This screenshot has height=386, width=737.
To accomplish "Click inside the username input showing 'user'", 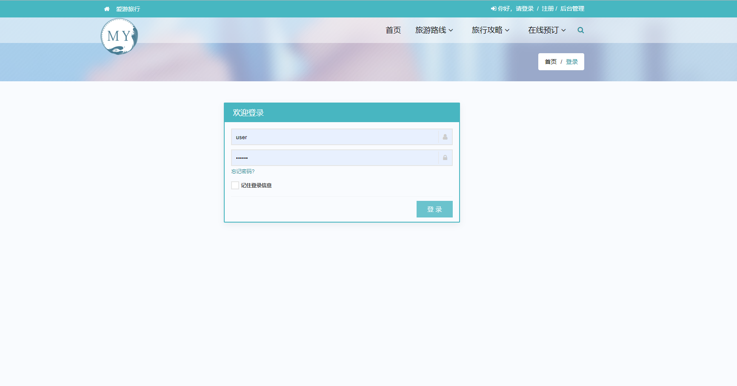I will point(332,137).
